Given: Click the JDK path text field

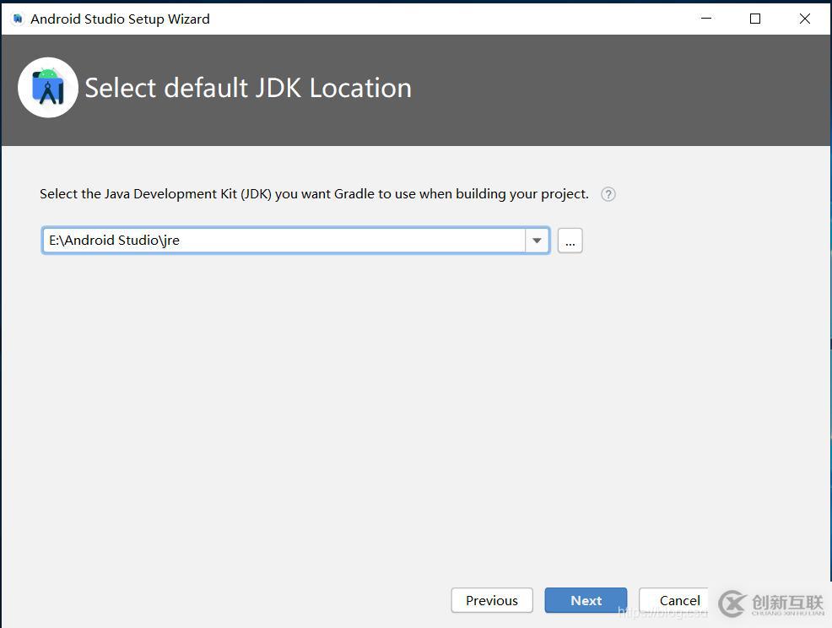Looking at the screenshot, I should click(284, 241).
